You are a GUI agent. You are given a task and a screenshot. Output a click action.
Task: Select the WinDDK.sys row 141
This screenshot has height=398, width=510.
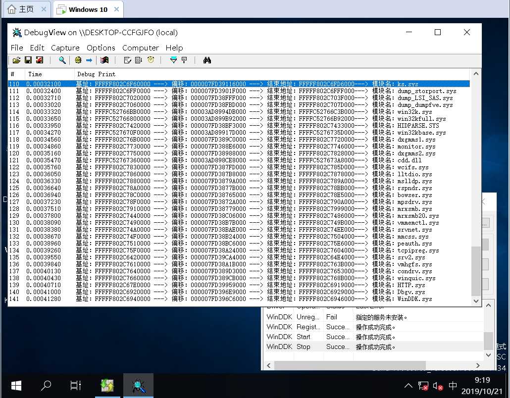point(239,299)
